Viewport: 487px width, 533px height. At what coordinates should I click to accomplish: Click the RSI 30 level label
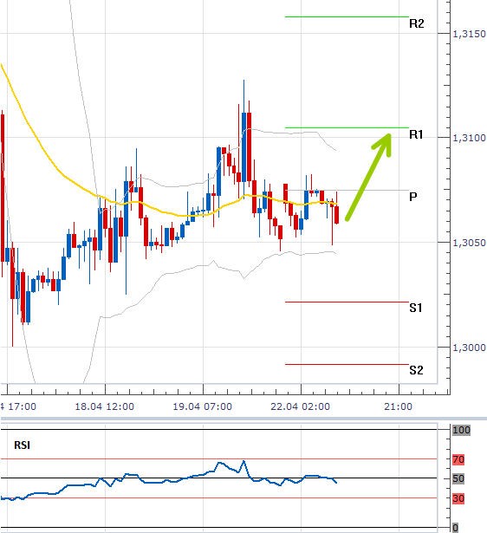458,498
